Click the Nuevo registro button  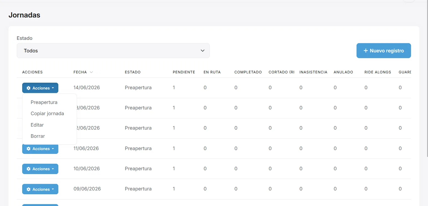click(384, 50)
